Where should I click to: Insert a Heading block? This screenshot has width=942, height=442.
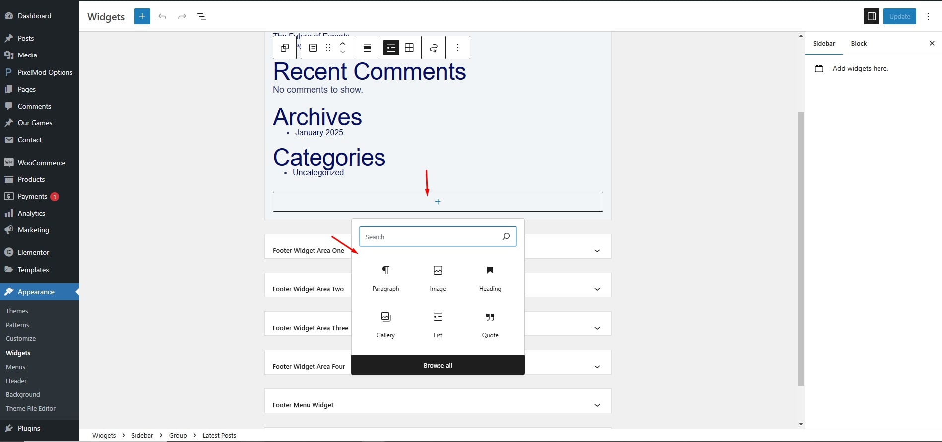coord(490,278)
